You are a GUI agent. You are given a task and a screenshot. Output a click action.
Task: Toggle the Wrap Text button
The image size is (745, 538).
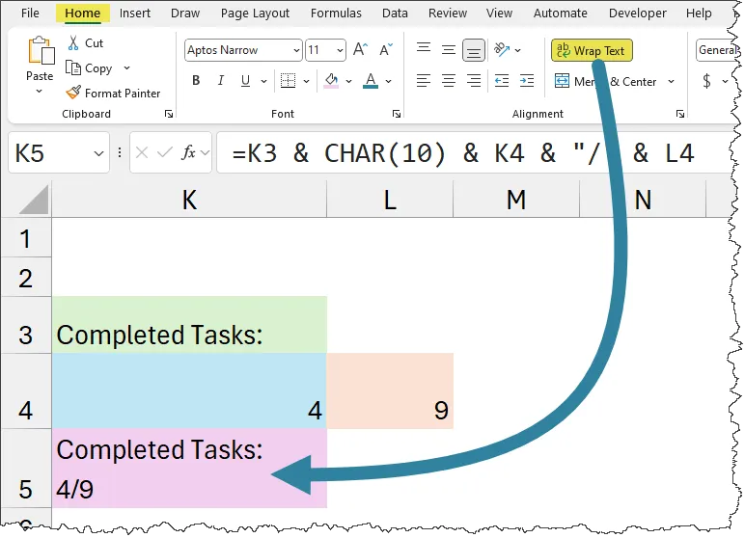tap(592, 50)
